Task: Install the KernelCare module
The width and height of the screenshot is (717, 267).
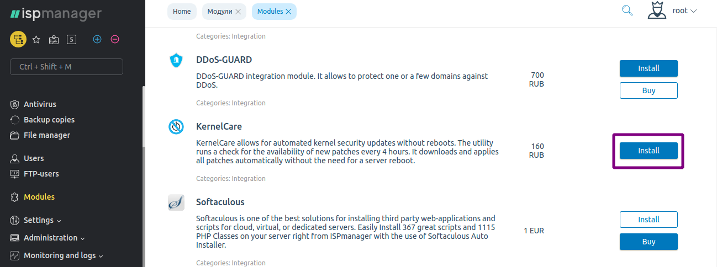Action: click(x=649, y=151)
